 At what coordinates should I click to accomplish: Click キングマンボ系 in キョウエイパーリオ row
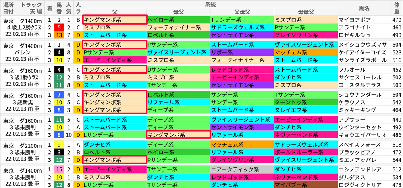(x=179, y=135)
